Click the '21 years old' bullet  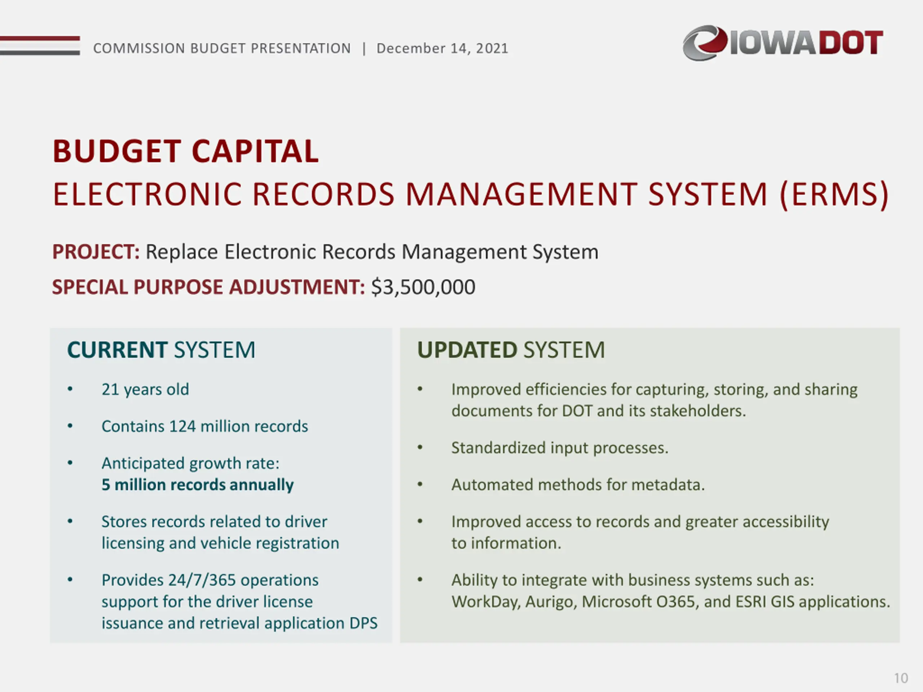[145, 390]
